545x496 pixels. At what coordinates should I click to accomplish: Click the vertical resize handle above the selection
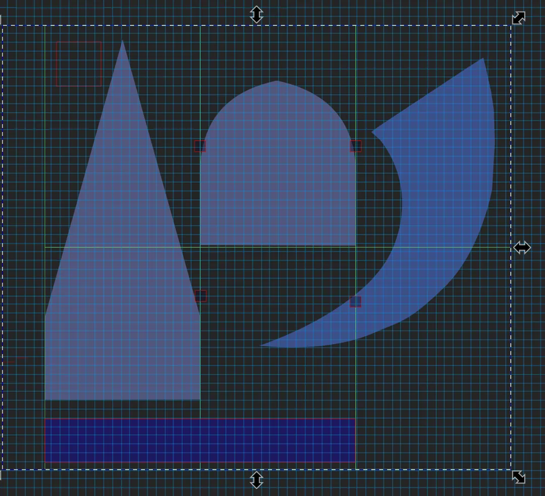[256, 15]
